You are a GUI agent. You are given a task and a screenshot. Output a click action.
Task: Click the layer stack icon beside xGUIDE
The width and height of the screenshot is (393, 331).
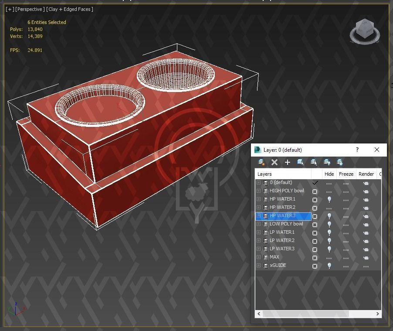coord(265,266)
